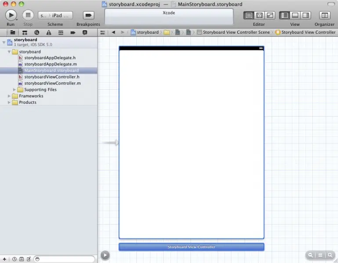Zoom out the storyboard canvas

(x=311, y=255)
